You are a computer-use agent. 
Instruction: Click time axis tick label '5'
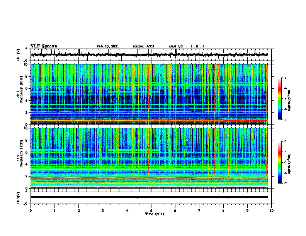point(151,211)
